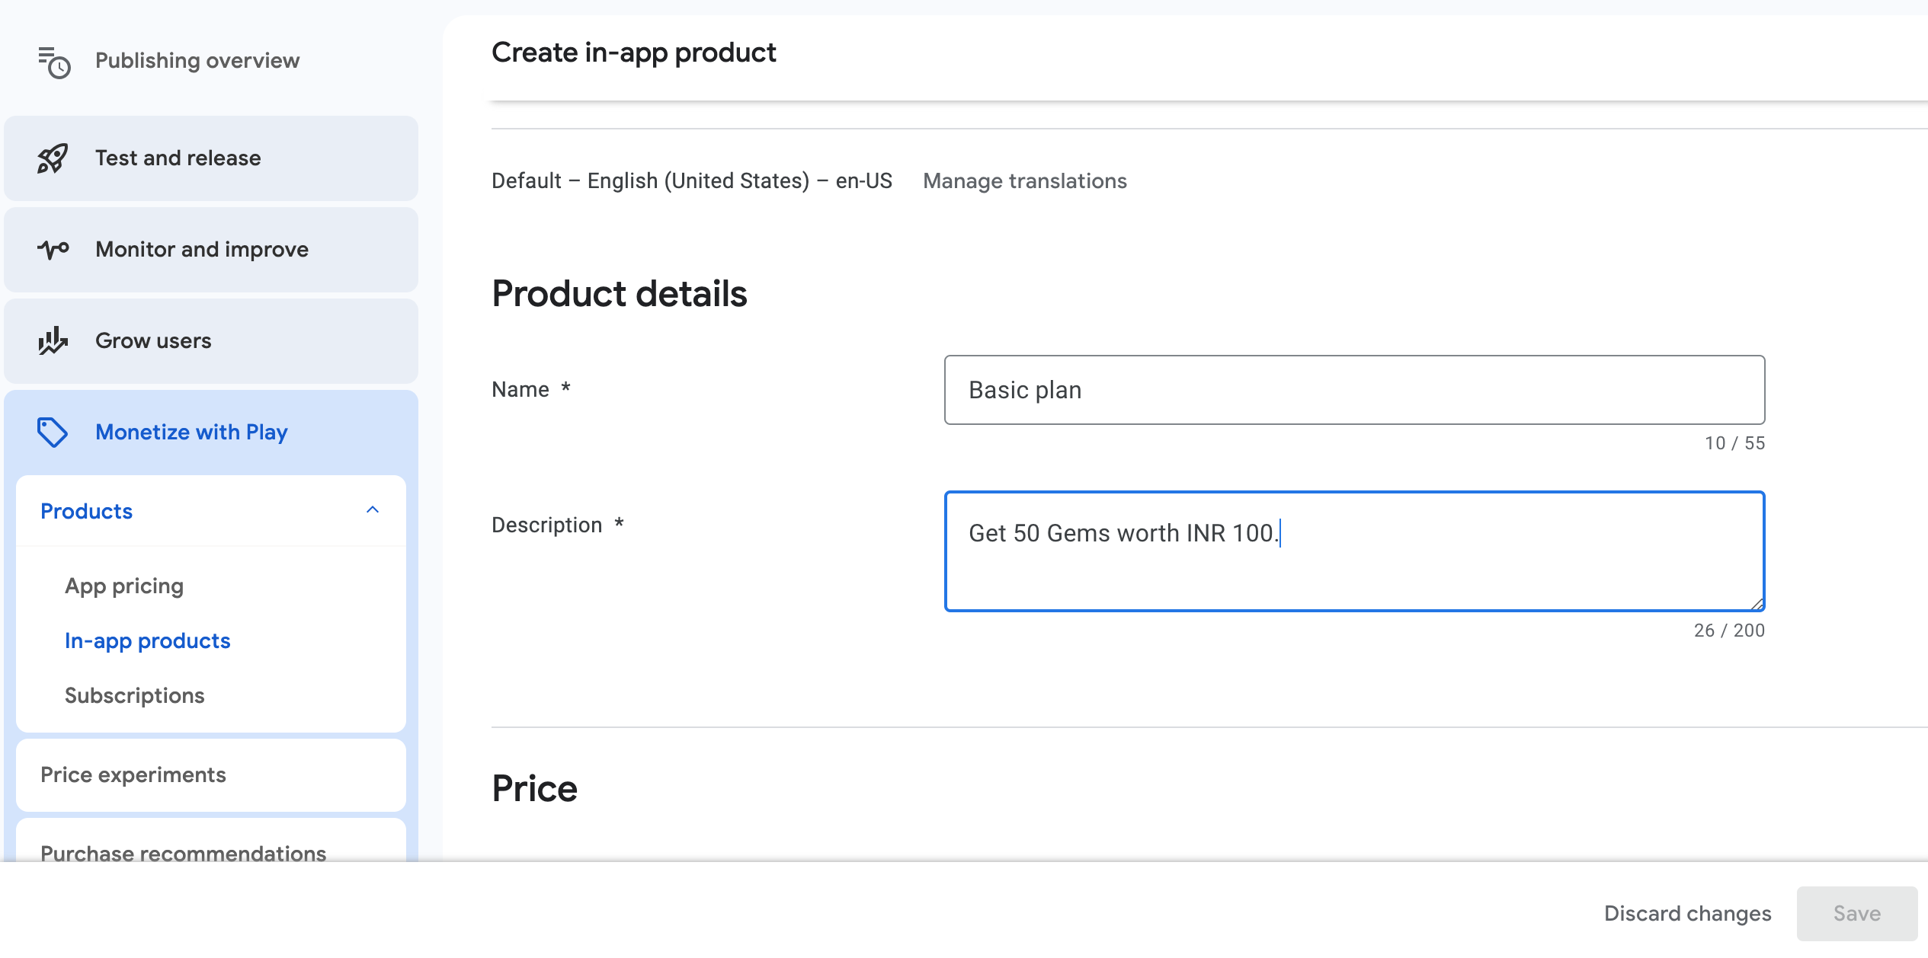Open Purchase recommendations
The height and width of the screenshot is (958, 1928).
click(x=183, y=853)
